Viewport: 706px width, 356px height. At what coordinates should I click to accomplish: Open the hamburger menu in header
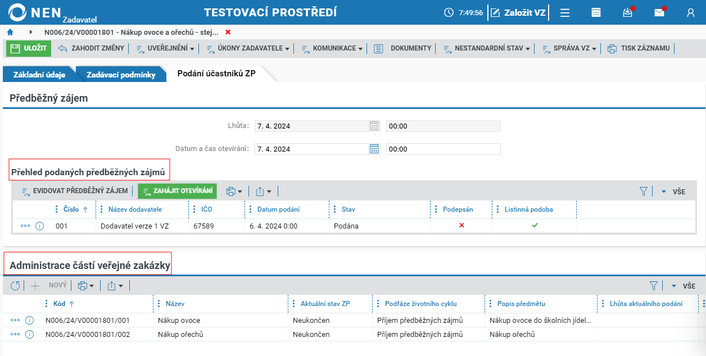pyautogui.click(x=565, y=12)
